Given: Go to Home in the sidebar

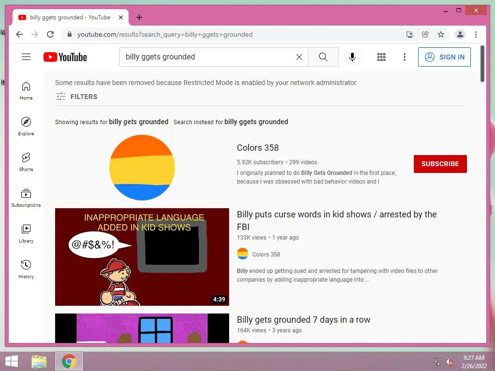Looking at the screenshot, I should pos(26,91).
